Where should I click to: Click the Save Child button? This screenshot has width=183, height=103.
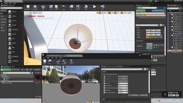pyautogui.click(x=144, y=95)
